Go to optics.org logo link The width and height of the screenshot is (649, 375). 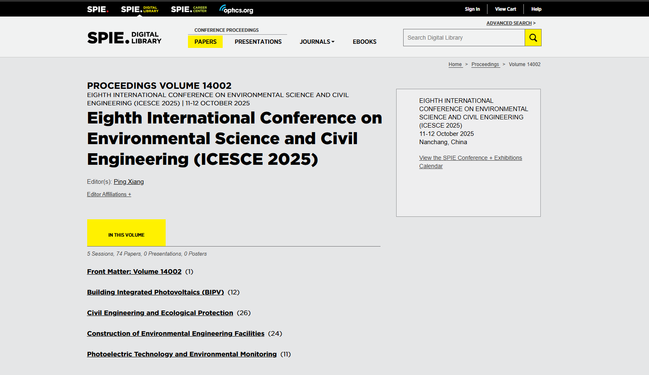click(236, 9)
